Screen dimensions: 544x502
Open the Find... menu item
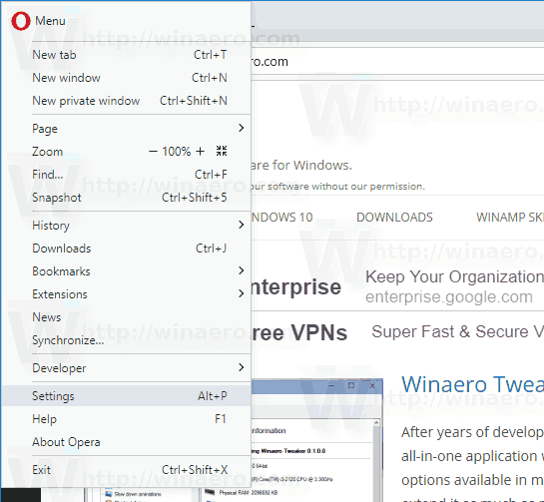pyautogui.click(x=127, y=175)
